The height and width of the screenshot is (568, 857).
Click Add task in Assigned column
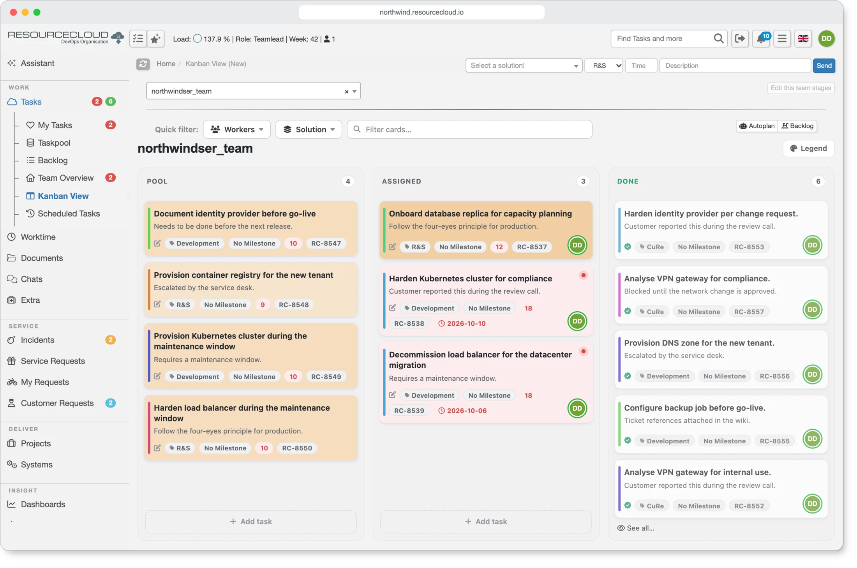coord(486,521)
